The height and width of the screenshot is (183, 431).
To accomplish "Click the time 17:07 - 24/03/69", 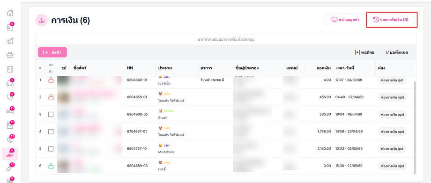I will click(349, 80).
